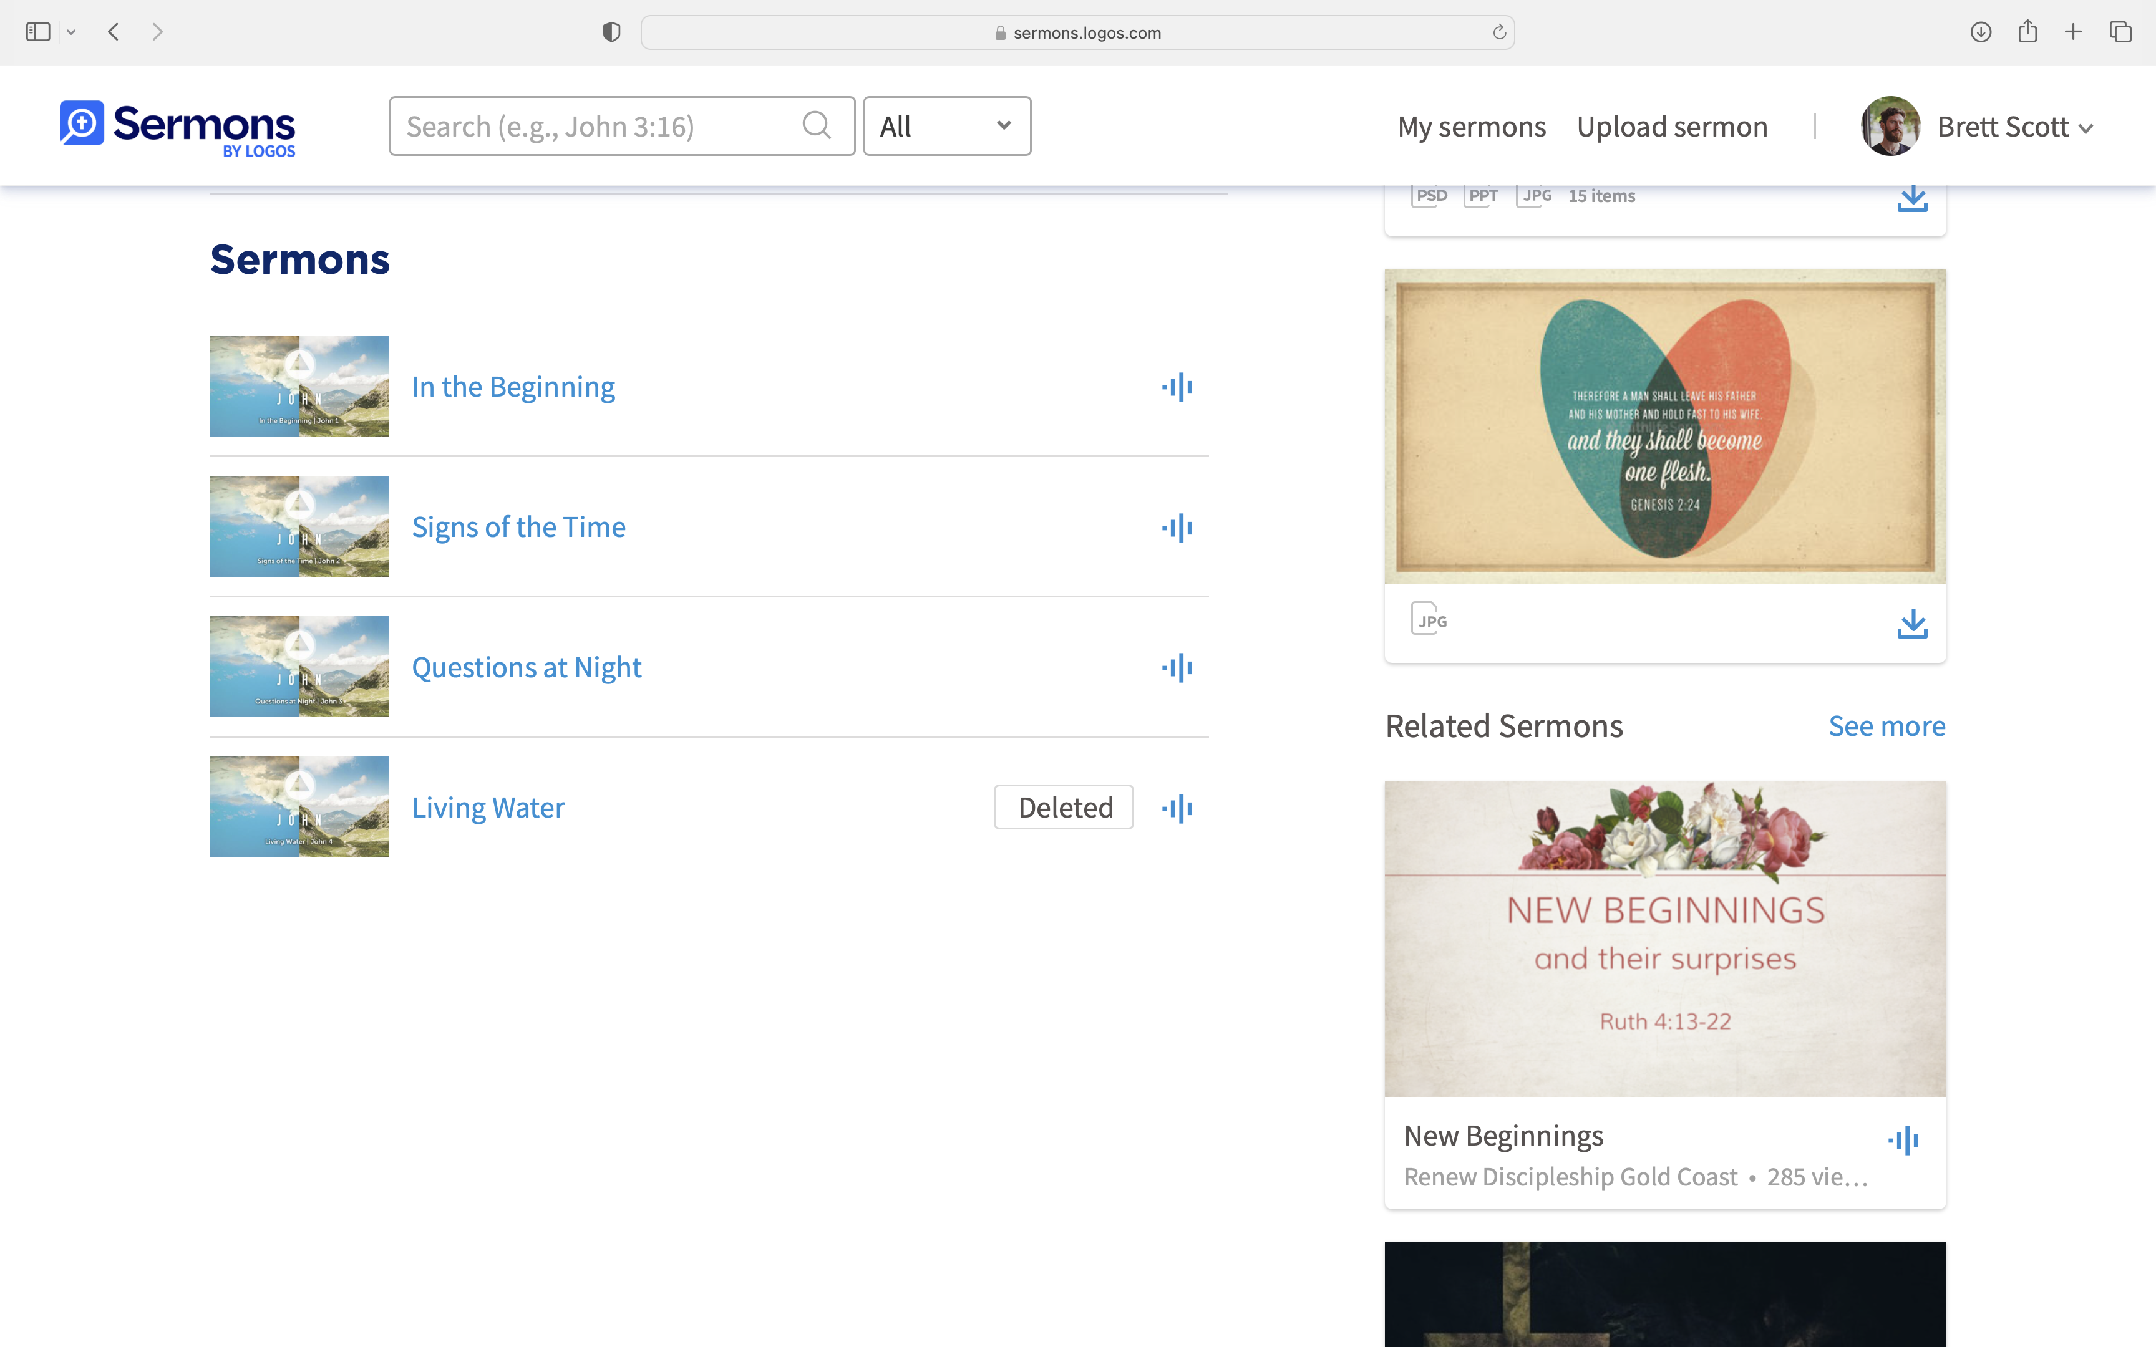Image resolution: width=2156 pixels, height=1347 pixels.
Task: Go back to previous page
Action: (x=113, y=32)
